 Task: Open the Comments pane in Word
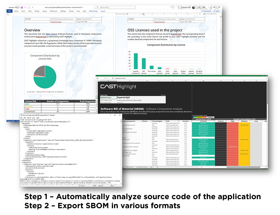(207, 11)
